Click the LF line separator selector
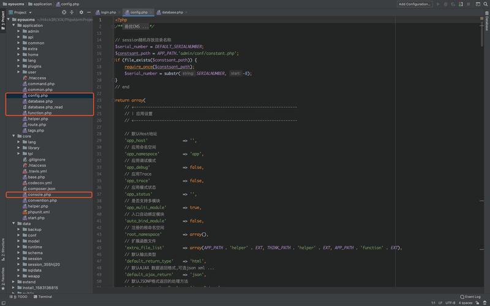 click(440, 302)
